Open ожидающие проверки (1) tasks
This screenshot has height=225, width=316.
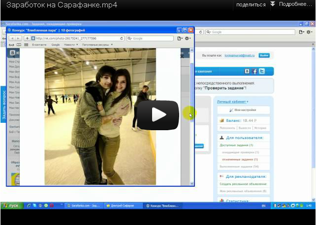click(240, 152)
